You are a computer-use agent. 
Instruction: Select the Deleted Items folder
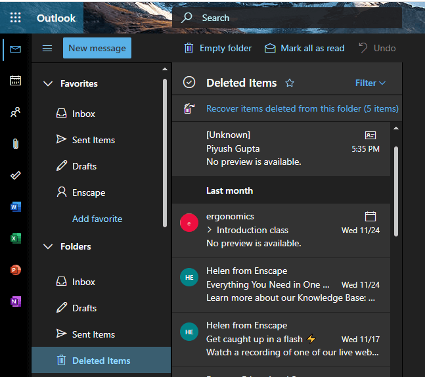pos(101,361)
